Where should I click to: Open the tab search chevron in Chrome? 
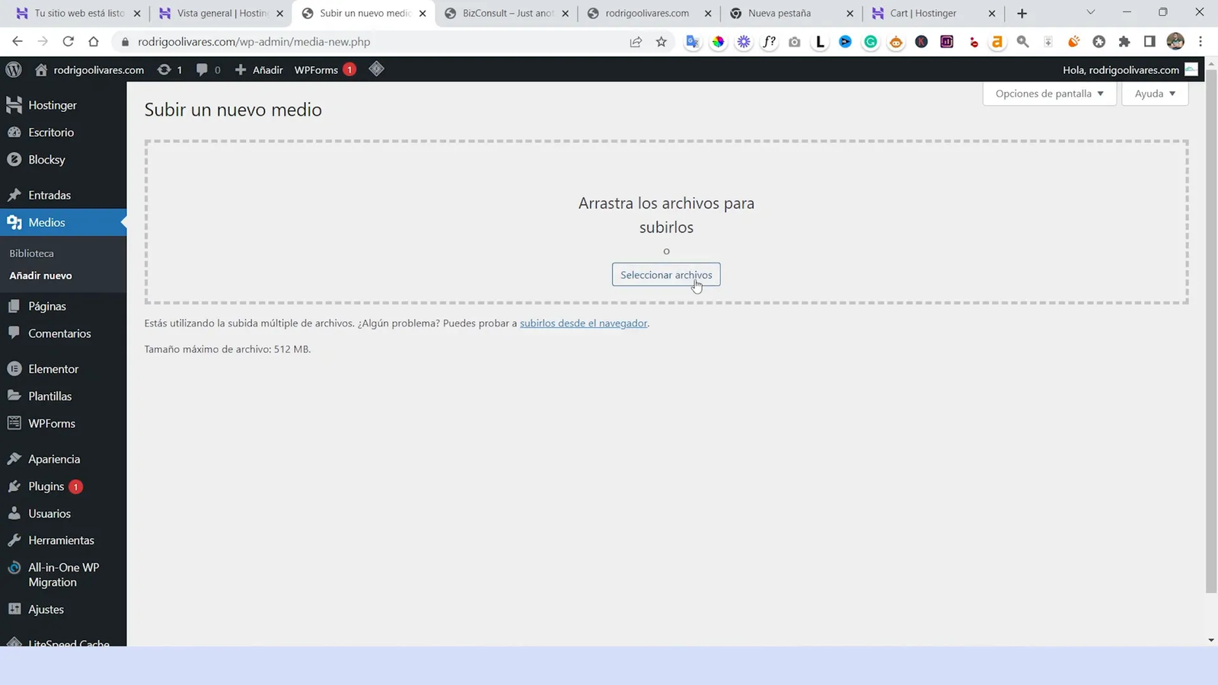click(1090, 13)
